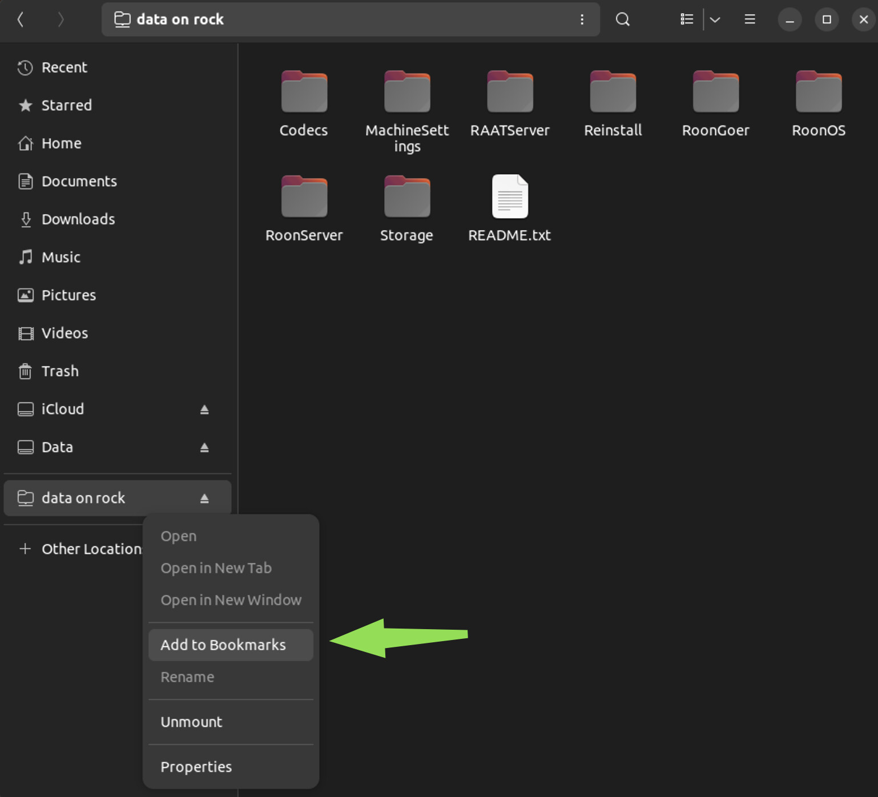Go to Starred in sidebar
This screenshot has height=797, width=878.
(x=66, y=105)
